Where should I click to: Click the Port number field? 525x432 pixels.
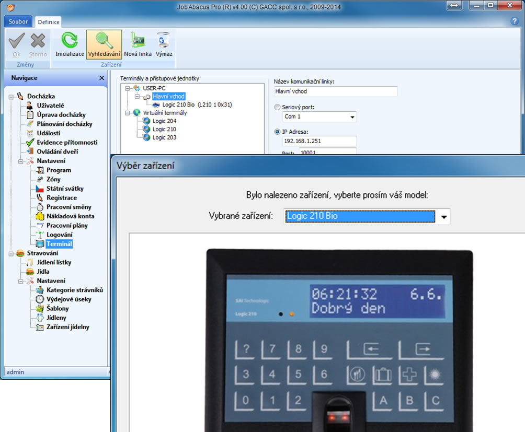pyautogui.click(x=327, y=152)
